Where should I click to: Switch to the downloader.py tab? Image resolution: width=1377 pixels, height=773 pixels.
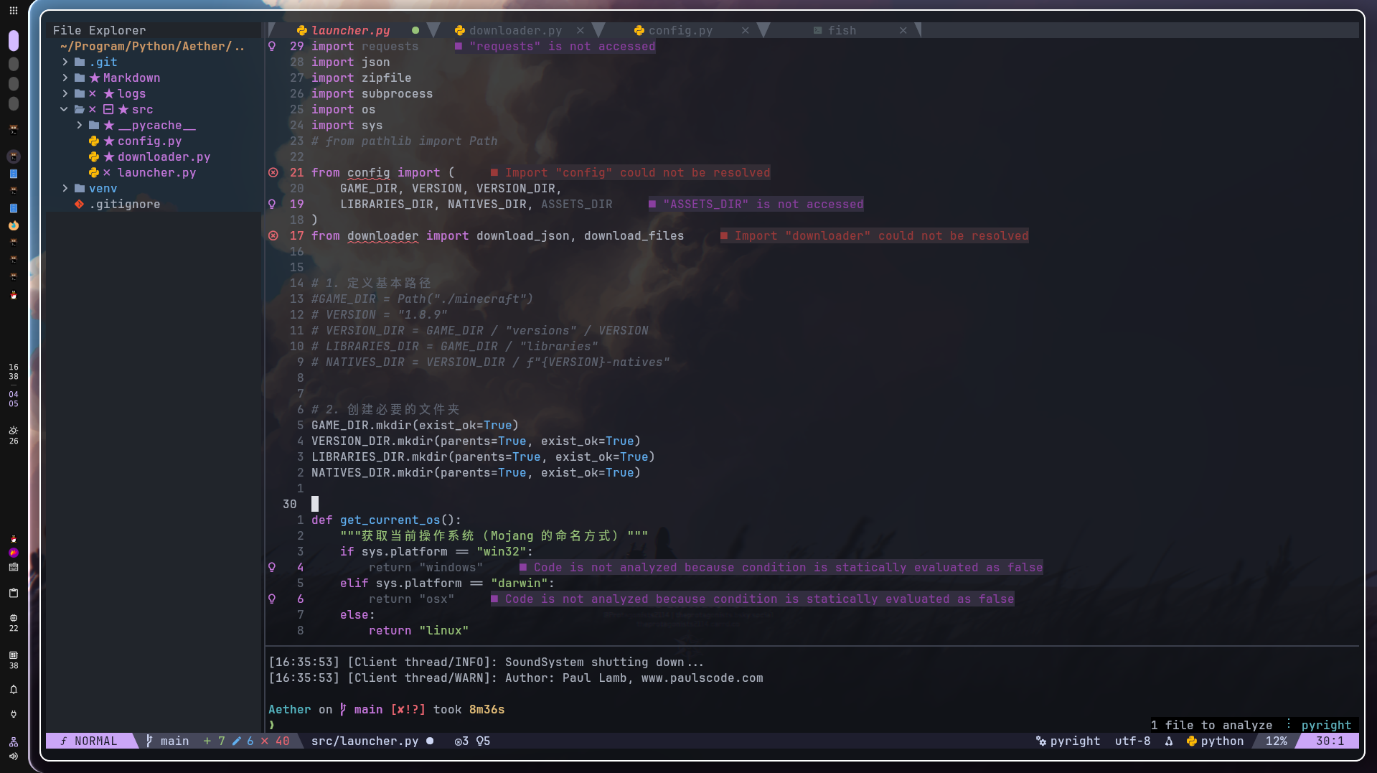point(514,30)
